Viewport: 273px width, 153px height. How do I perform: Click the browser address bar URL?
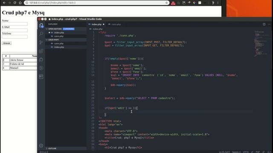pos(52,3)
